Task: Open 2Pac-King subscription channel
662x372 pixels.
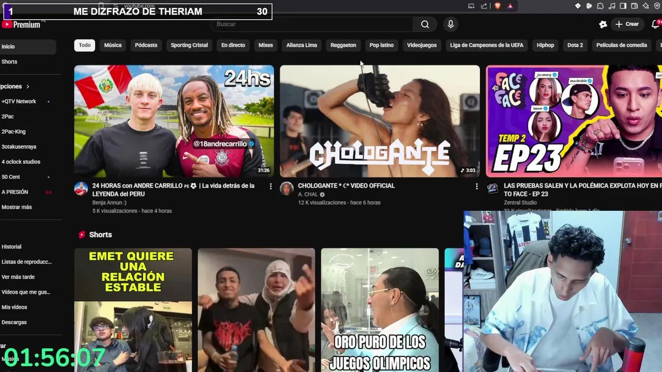Action: click(13, 132)
